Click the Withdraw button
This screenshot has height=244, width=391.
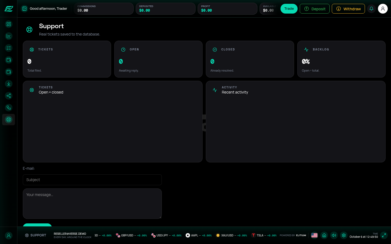point(348,9)
